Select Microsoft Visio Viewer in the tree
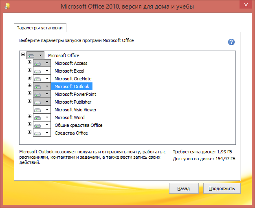 click(75, 110)
